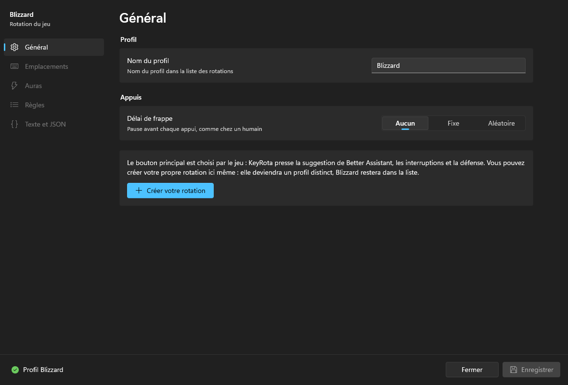Click the curly braces icon beside Texte et JSON
This screenshot has height=385, width=568.
pos(14,124)
